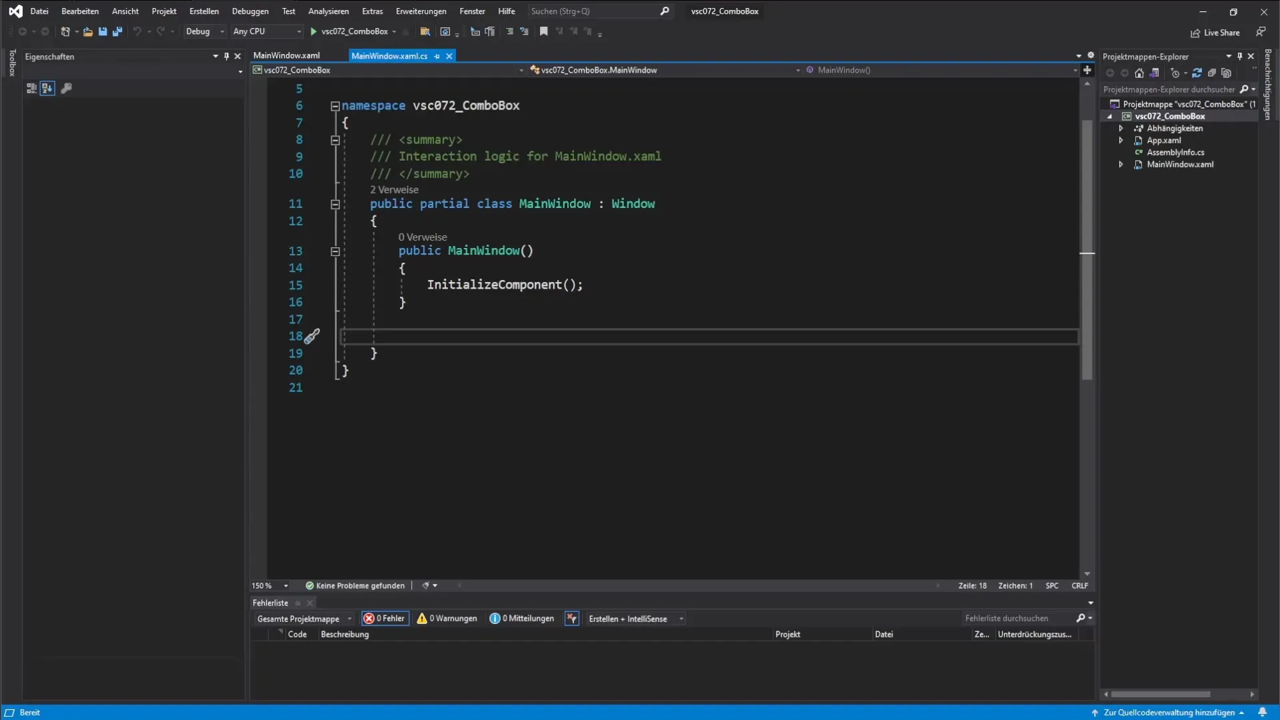Click the Comment out selected lines icon
This screenshot has width=1280, height=720.
coord(509,31)
